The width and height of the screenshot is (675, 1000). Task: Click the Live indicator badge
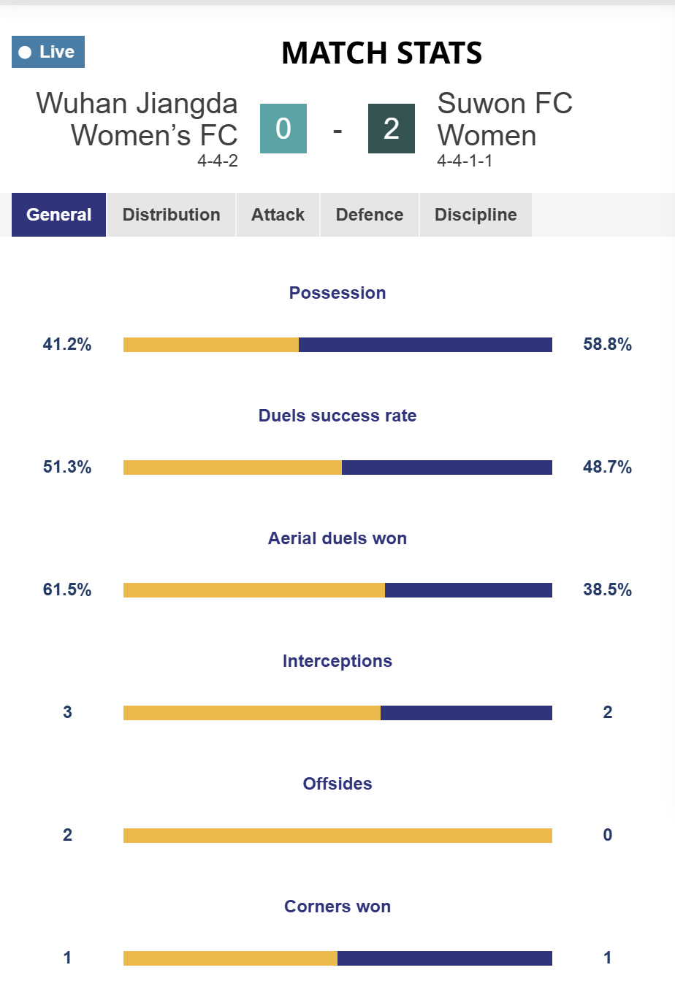tap(48, 52)
